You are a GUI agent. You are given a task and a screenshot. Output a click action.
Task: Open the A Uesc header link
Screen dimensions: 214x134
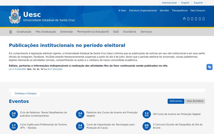pos(122,10)
